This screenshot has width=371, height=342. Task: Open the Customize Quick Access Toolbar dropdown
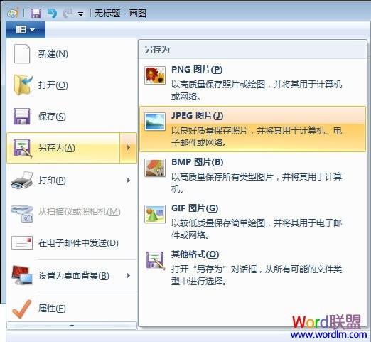81,15
